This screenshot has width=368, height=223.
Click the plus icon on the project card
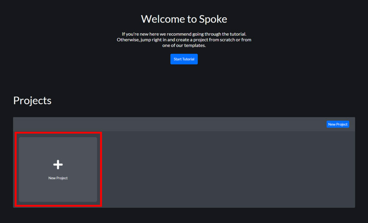click(x=58, y=165)
